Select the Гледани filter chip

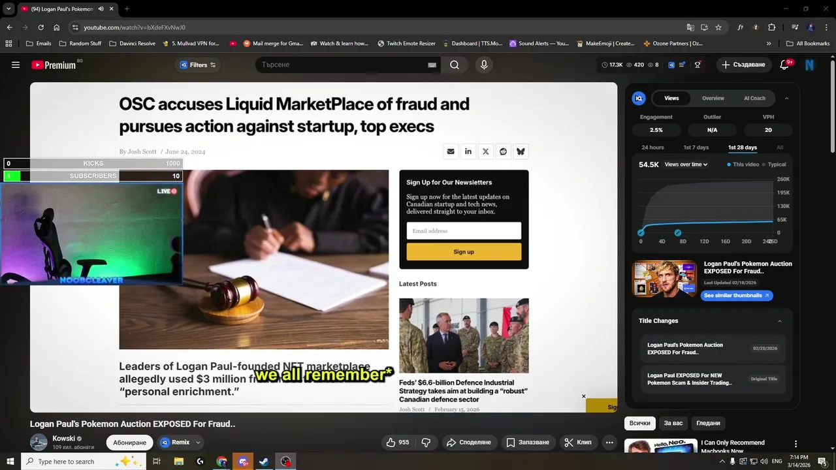708,423
